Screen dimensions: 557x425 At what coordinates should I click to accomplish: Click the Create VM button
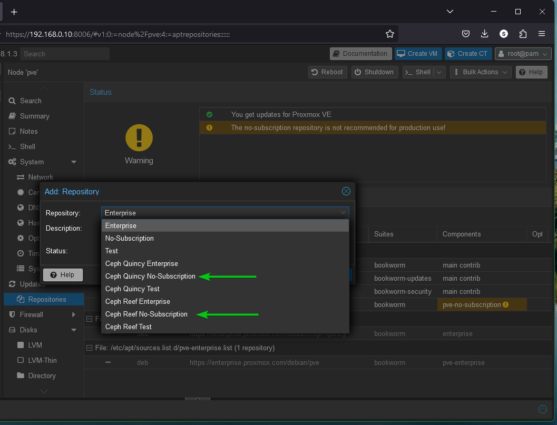point(418,54)
